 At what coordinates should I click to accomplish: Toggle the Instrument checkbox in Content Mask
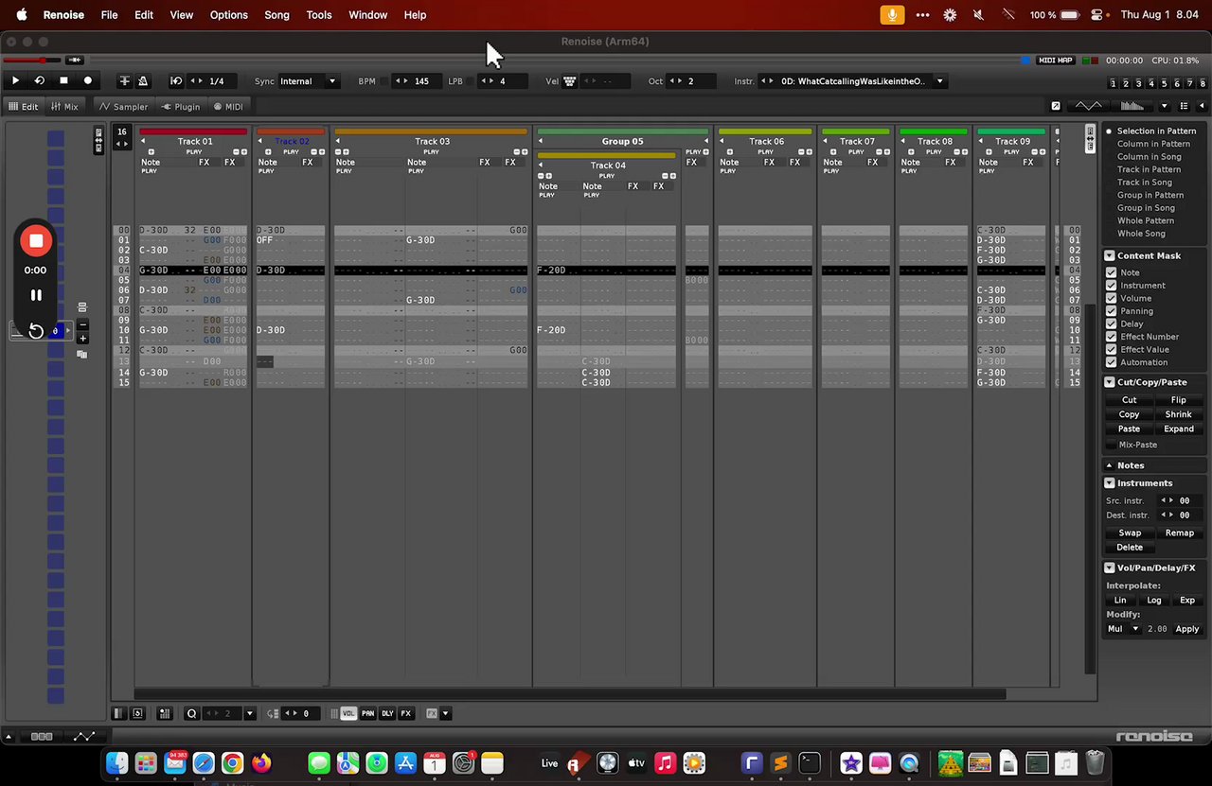tap(1112, 286)
